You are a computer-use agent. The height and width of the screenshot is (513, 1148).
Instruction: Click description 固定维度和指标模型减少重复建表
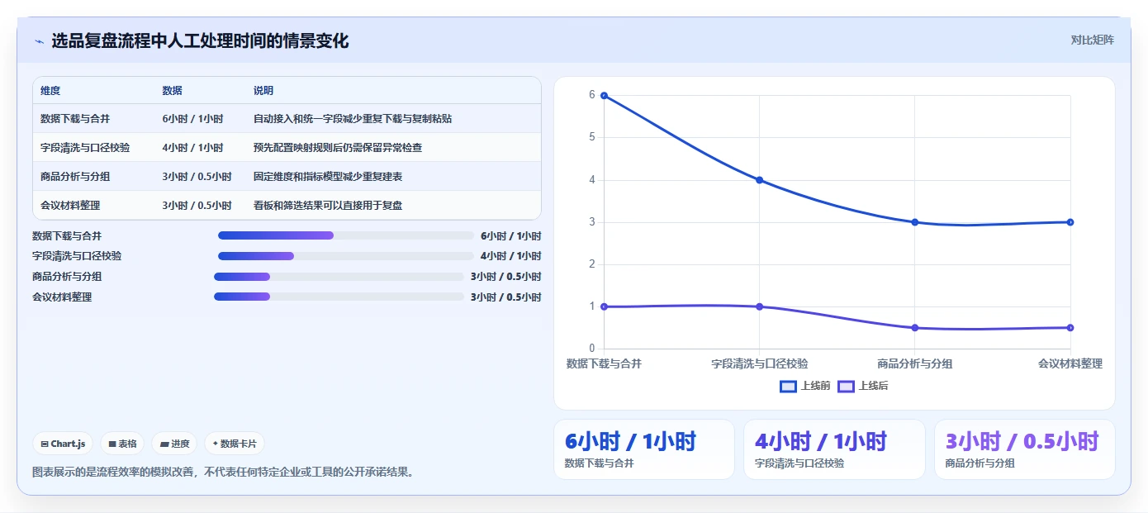(x=328, y=177)
